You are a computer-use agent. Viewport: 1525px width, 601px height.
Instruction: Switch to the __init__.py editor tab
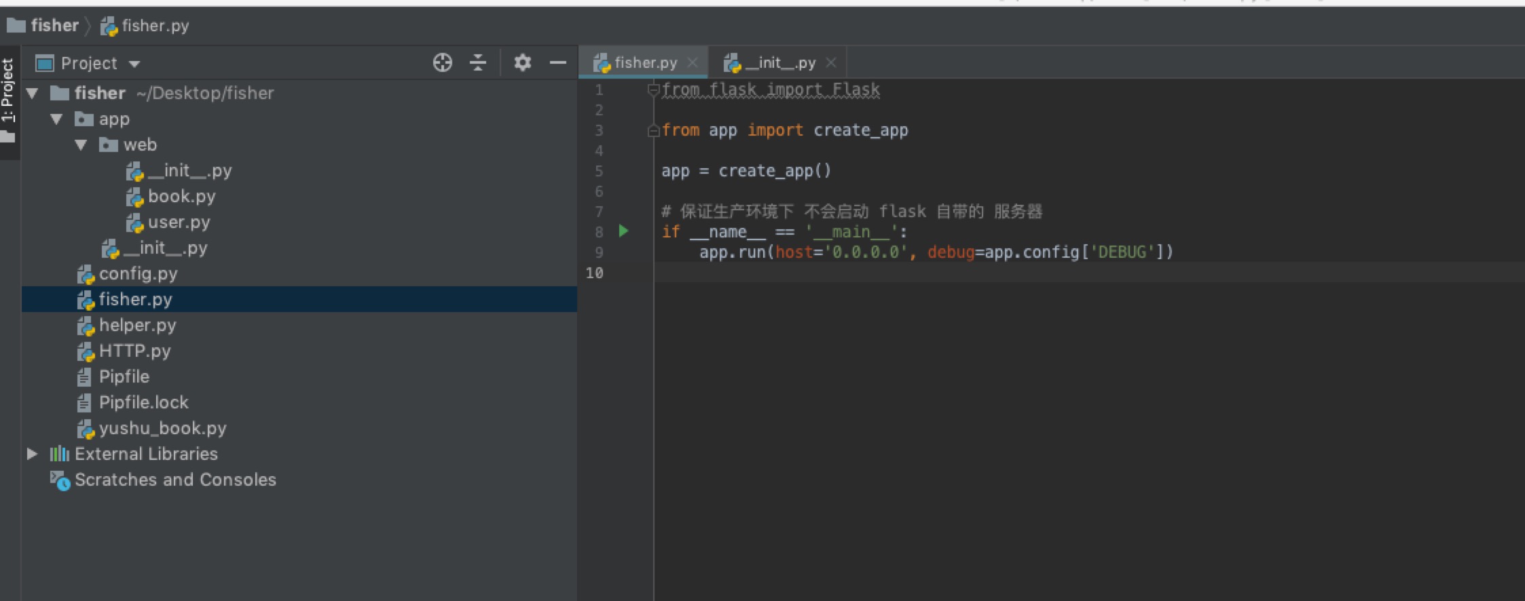pos(779,63)
